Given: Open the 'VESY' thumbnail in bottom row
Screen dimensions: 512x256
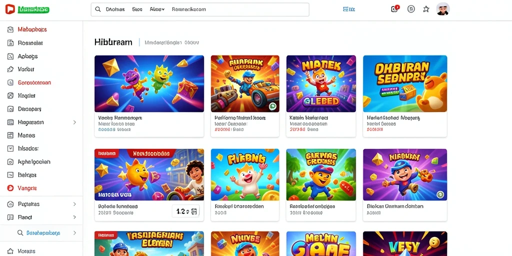Looking at the screenshot, I should [x=405, y=243].
